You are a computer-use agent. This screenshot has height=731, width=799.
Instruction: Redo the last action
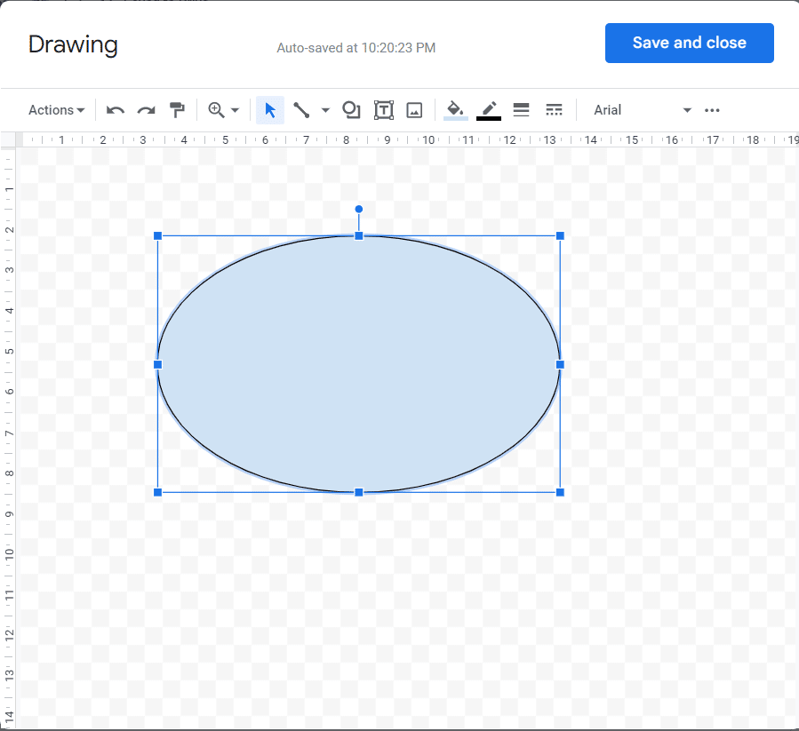(x=147, y=110)
